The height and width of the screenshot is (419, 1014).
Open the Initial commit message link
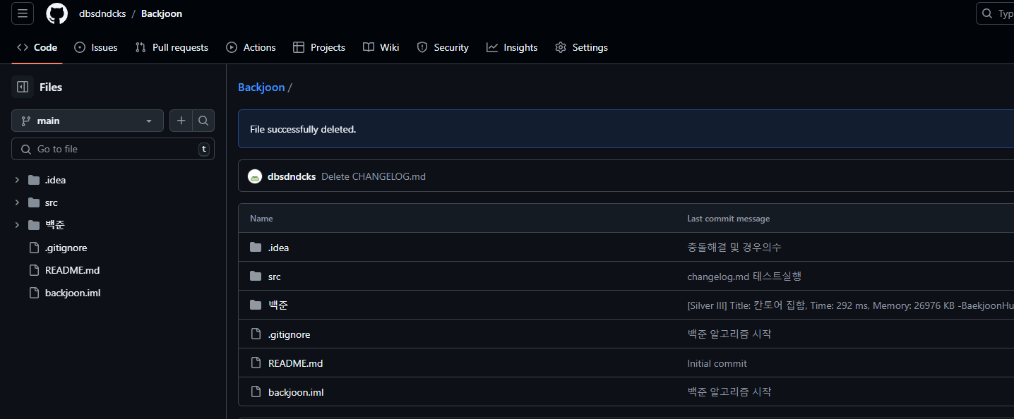(717, 363)
